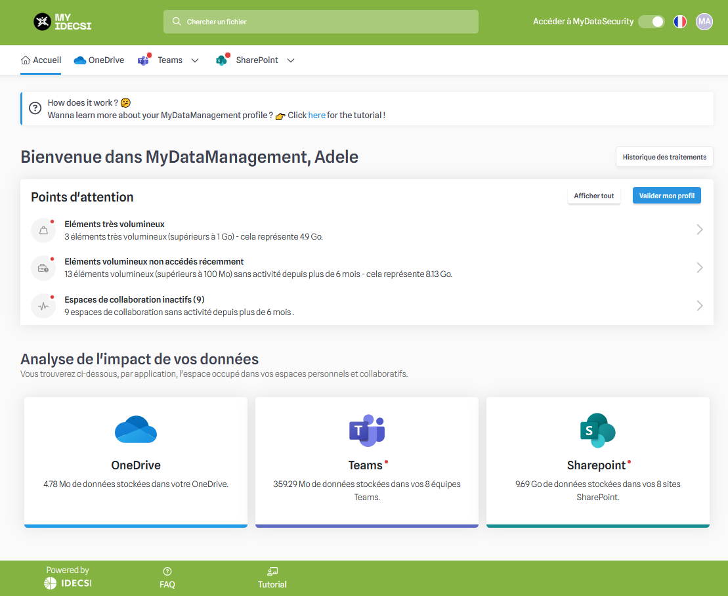The image size is (728, 596).
Task: Click the inactive collaboration spaces pulse icon
Action: [x=43, y=307]
